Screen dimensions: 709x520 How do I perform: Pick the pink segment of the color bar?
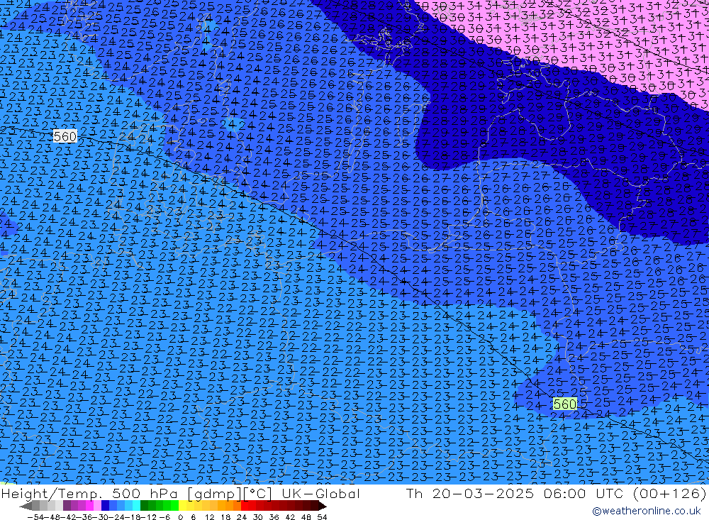(97, 506)
